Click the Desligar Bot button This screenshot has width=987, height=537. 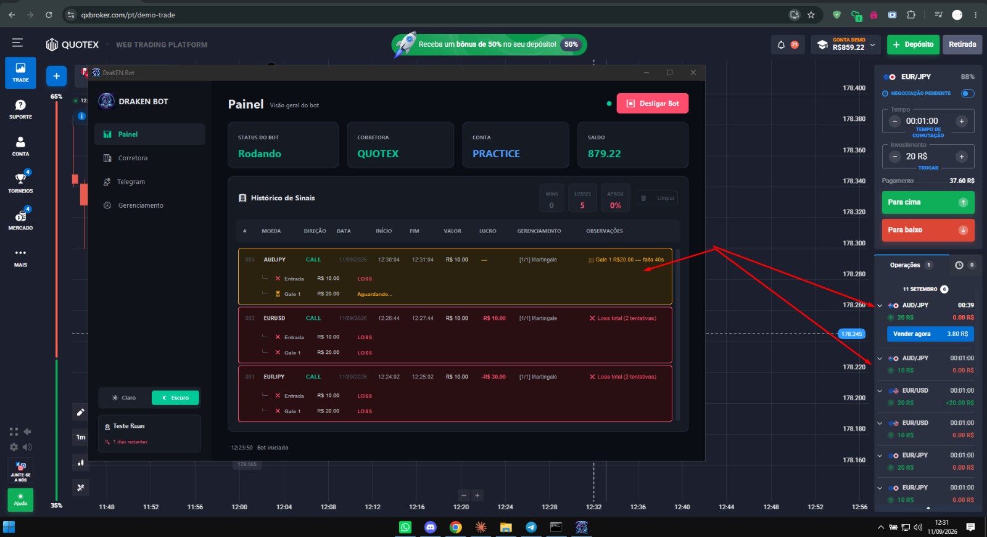coord(653,104)
